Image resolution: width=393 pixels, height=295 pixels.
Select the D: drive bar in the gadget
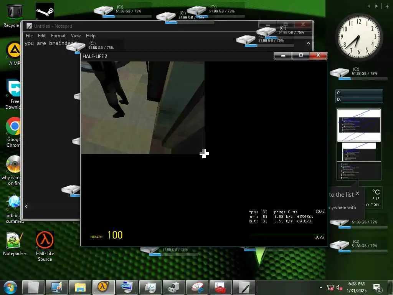[x=359, y=99]
